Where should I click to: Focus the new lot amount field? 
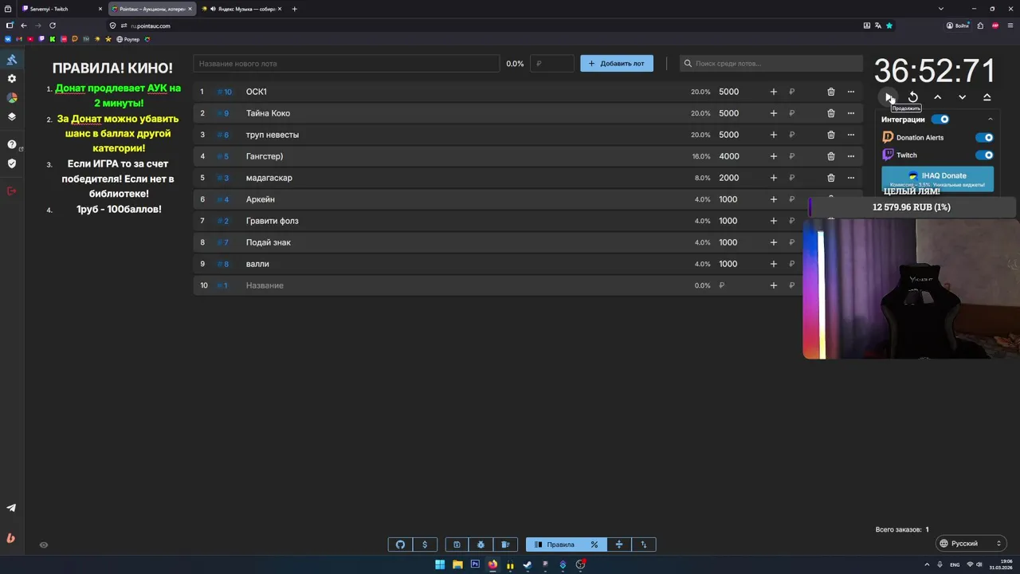(x=552, y=64)
